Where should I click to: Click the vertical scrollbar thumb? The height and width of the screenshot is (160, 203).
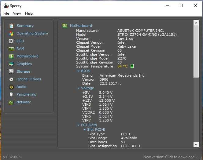coord(196,52)
